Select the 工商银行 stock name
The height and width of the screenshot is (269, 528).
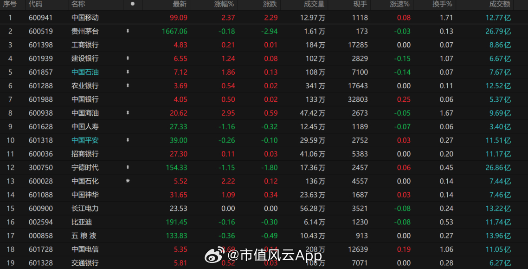click(x=85, y=45)
